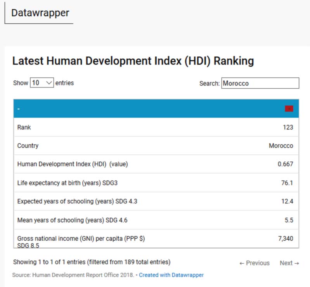
Task: Click the Search field containing Morocco
Action: (260, 83)
